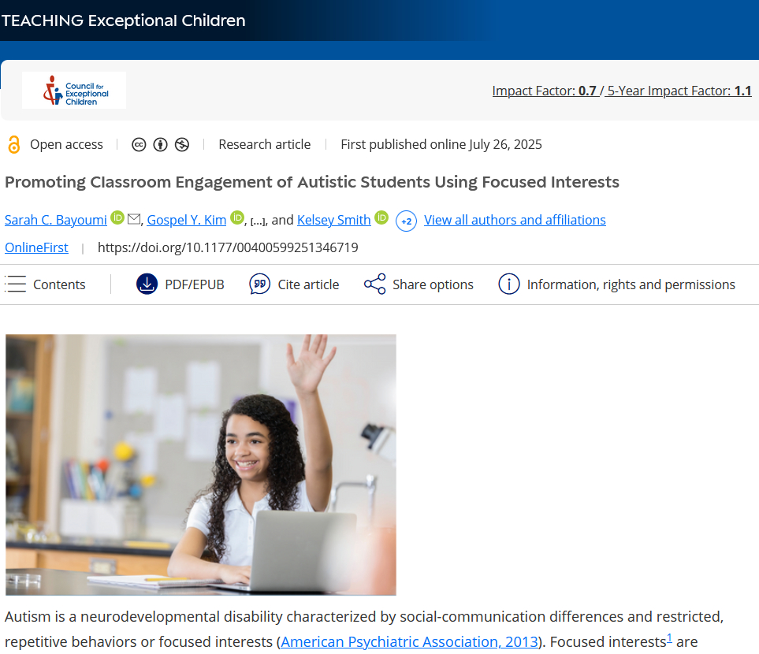Open the OnlineFirst link

click(36, 247)
